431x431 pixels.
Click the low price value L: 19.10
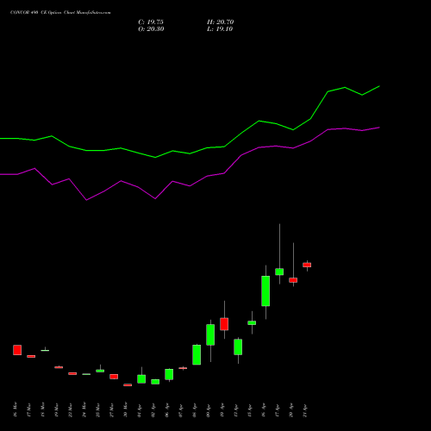click(x=220, y=29)
